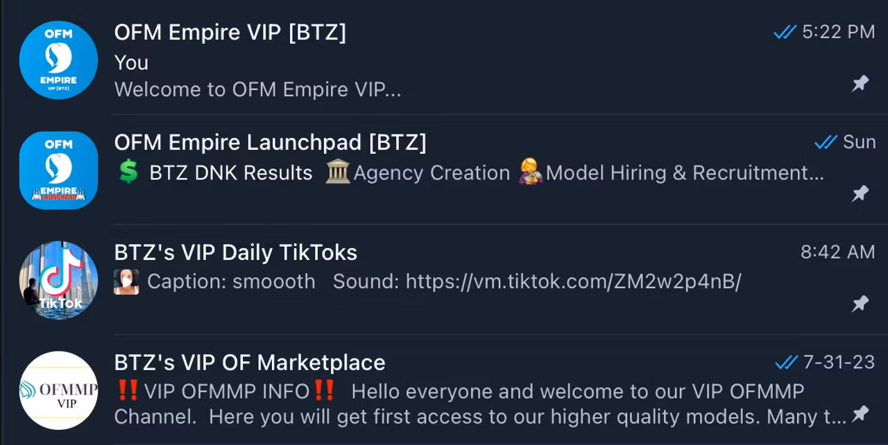Screen dimensions: 888x445
Task: Click the small photo thumbnail before Caption
Action: coord(126,281)
